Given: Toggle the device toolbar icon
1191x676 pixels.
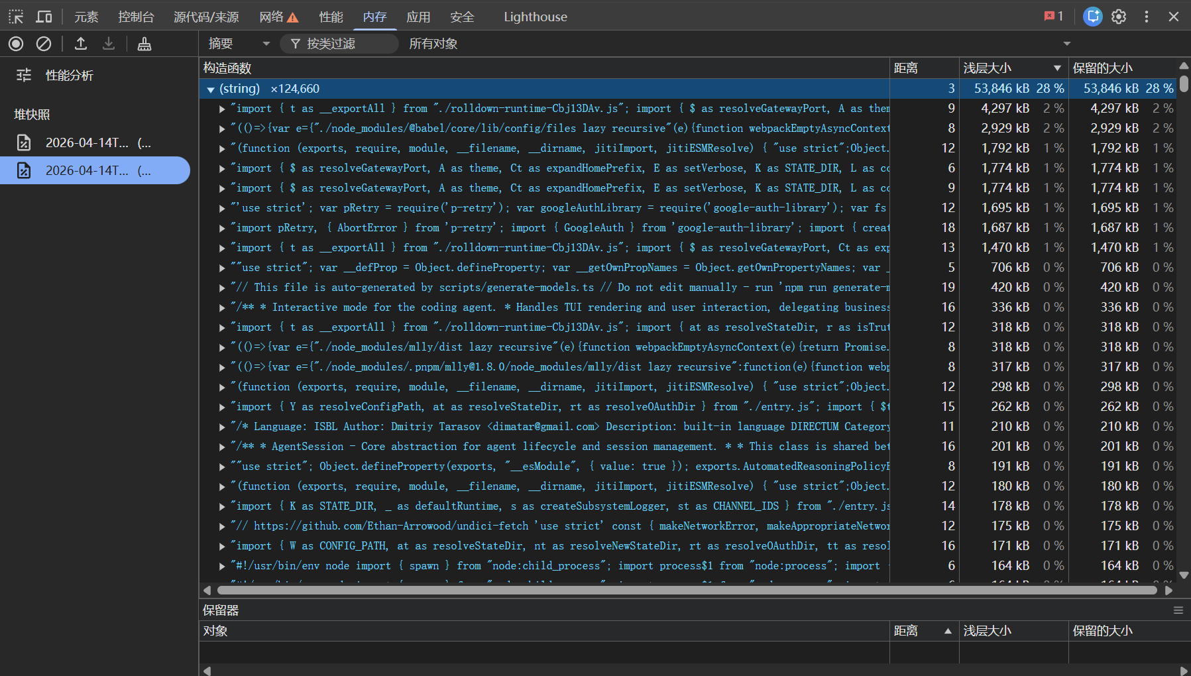Looking at the screenshot, I should pyautogui.click(x=44, y=17).
